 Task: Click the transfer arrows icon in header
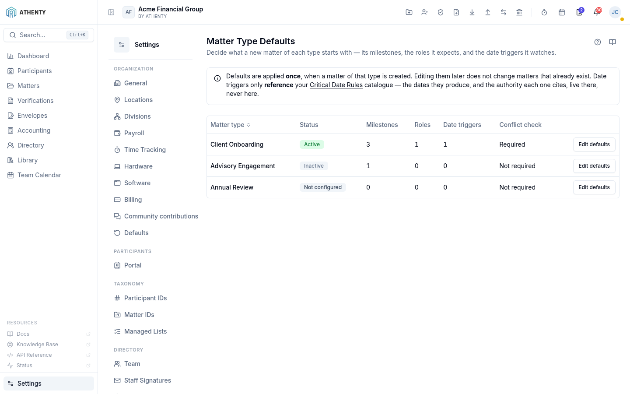pos(504,12)
